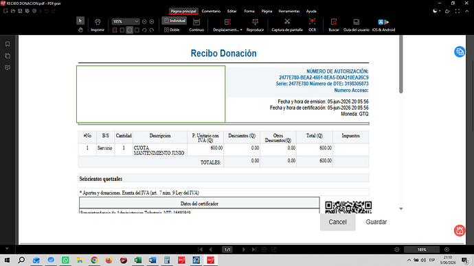Zoom out with the toolbar minus icon

[144, 21]
